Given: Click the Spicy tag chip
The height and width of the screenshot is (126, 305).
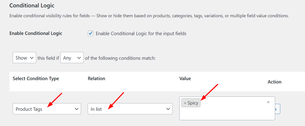Looking at the screenshot, I should click(x=193, y=103).
